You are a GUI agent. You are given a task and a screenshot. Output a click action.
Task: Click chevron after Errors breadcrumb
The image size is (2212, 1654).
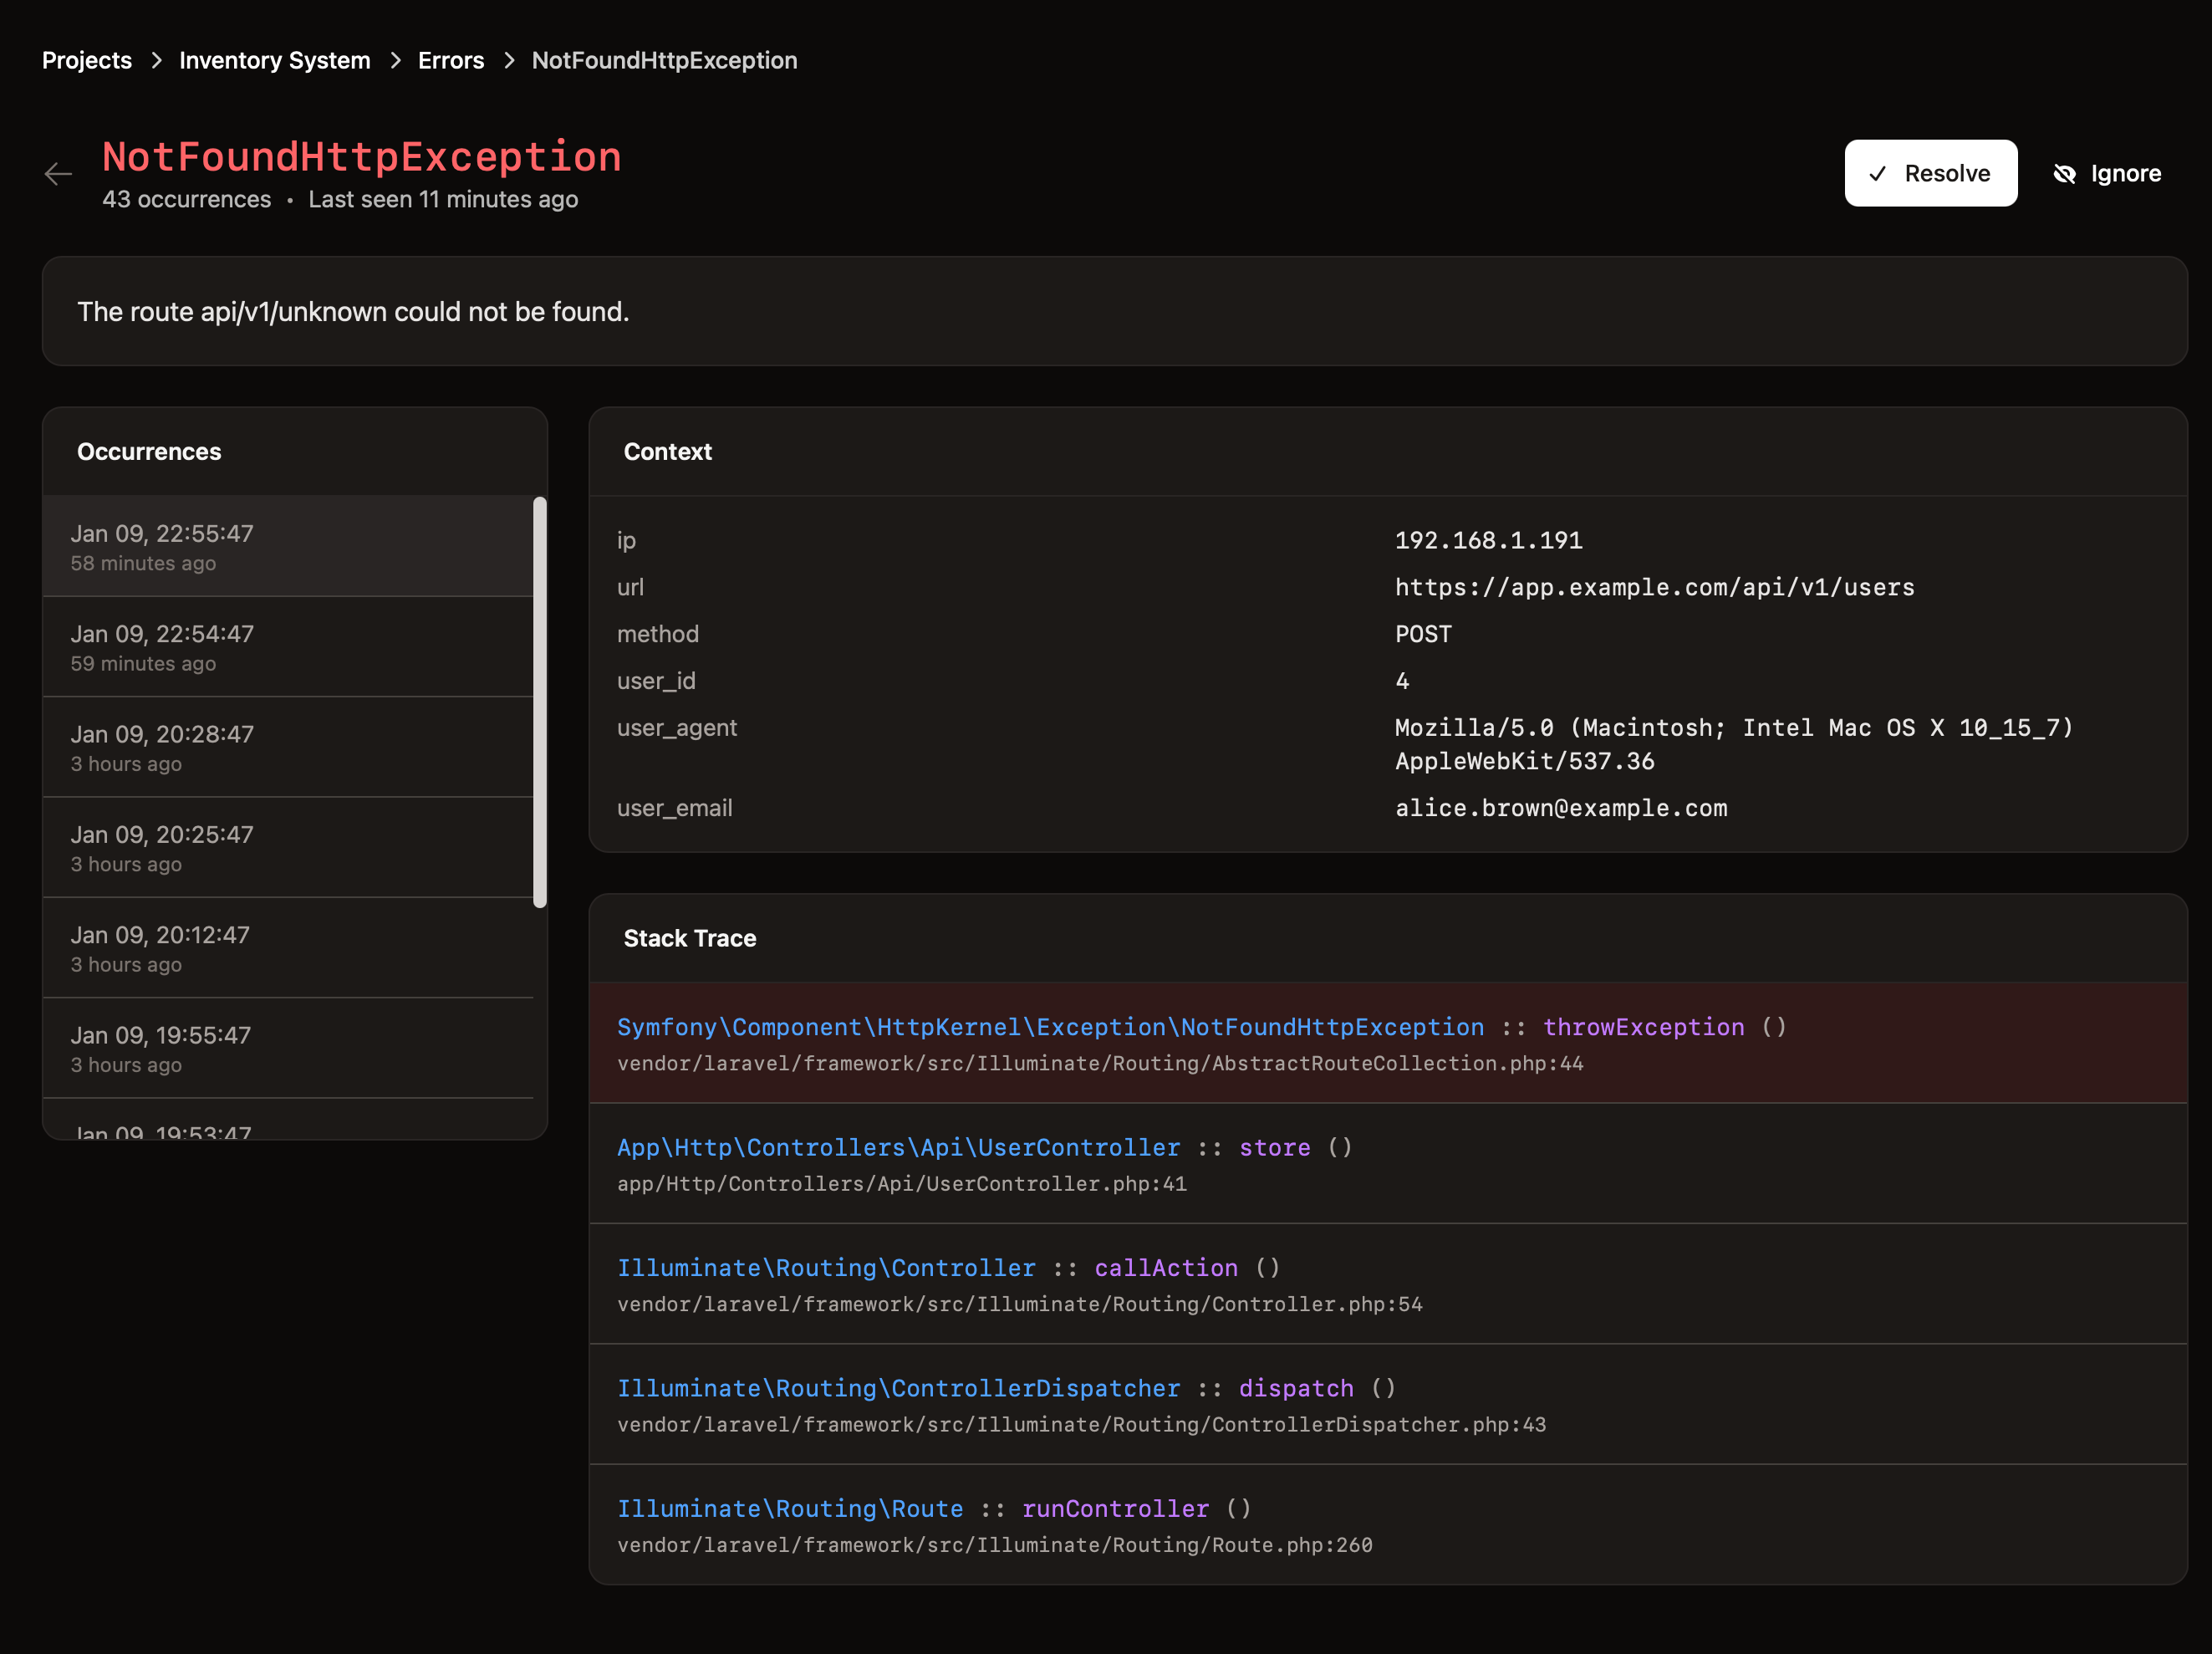click(509, 61)
